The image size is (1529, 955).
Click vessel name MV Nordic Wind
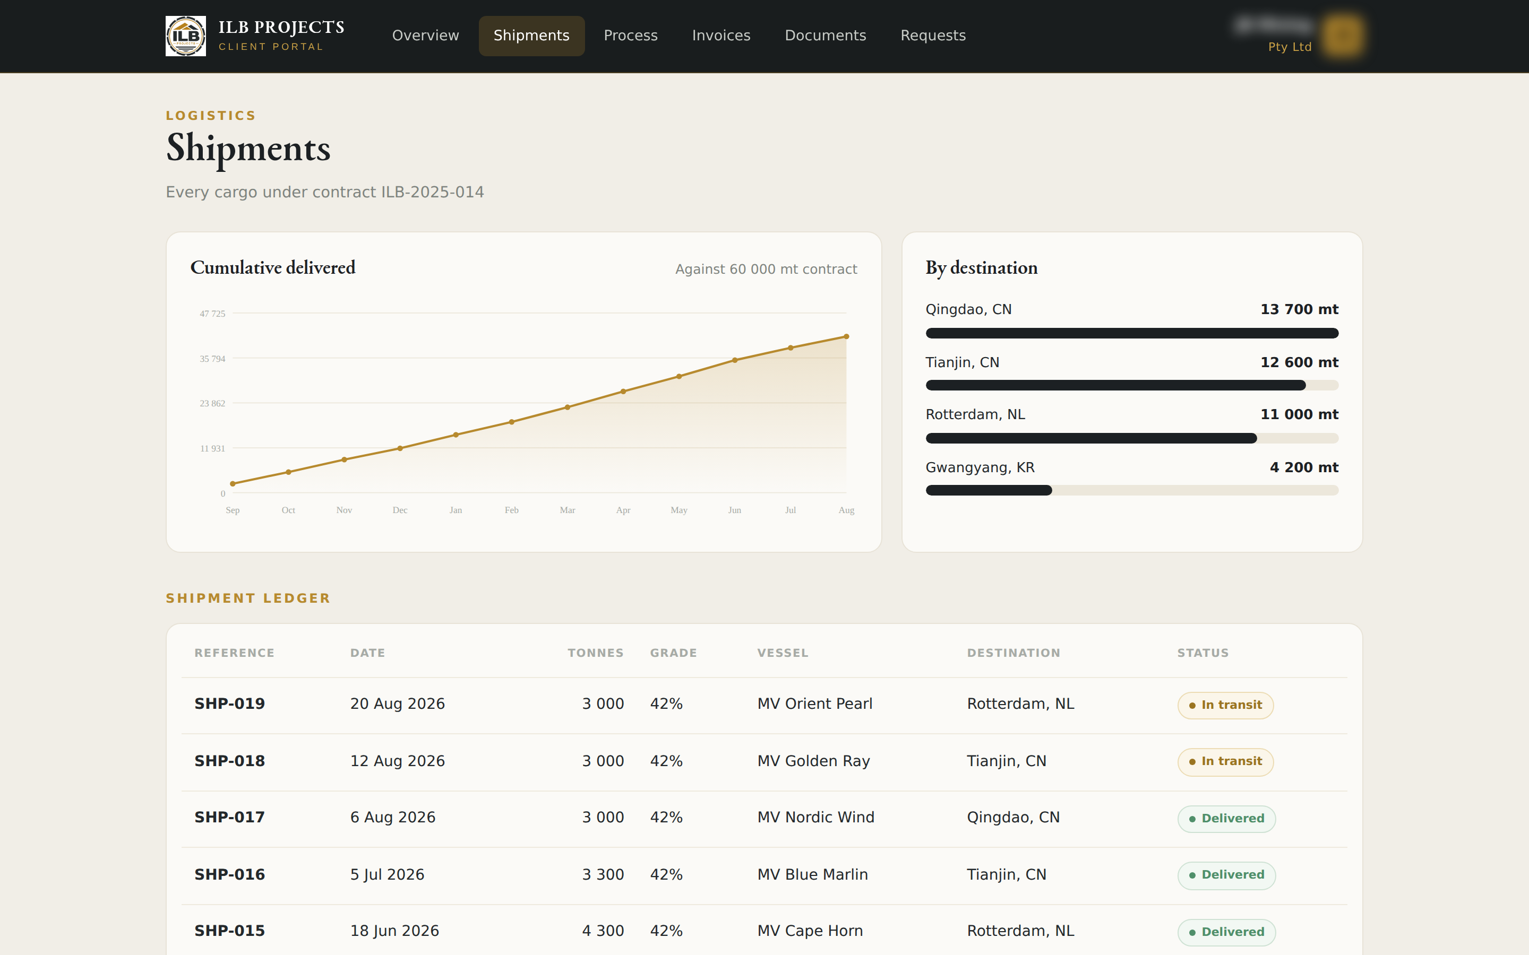coord(815,817)
